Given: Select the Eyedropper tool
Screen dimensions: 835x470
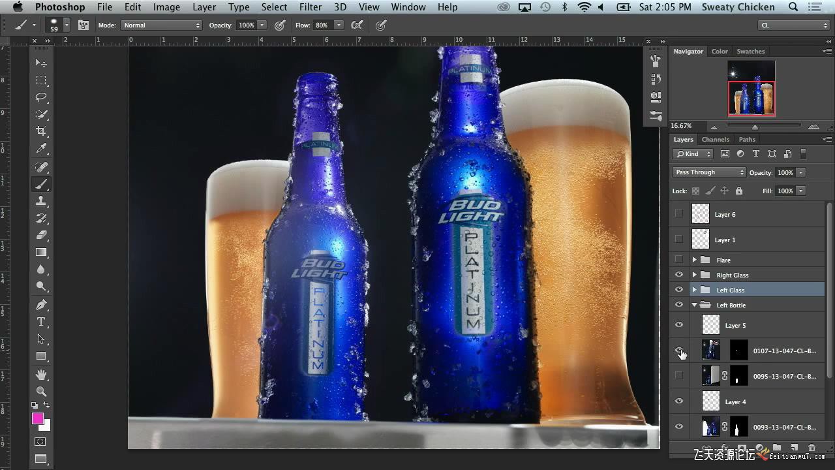Looking at the screenshot, I should point(41,149).
